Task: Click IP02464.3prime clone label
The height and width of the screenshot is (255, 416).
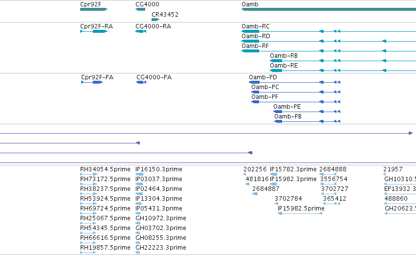Action: [159, 189]
